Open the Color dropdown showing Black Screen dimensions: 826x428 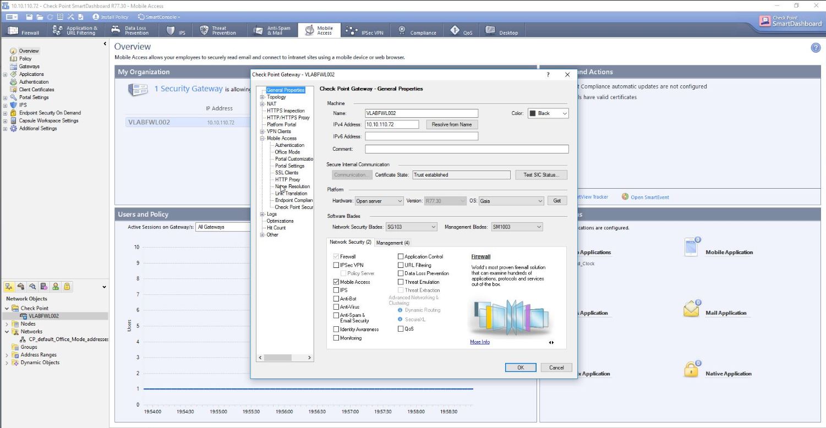click(x=548, y=113)
